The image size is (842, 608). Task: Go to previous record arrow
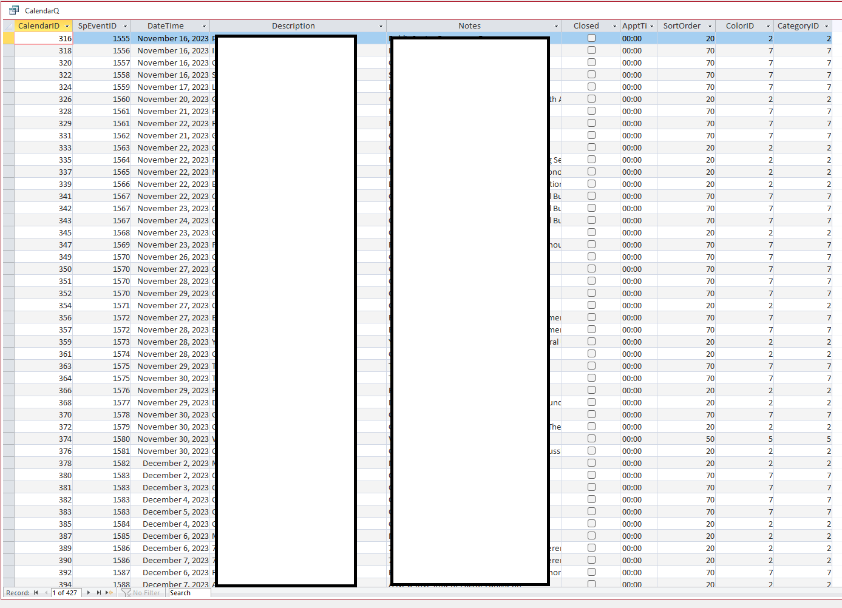(46, 593)
